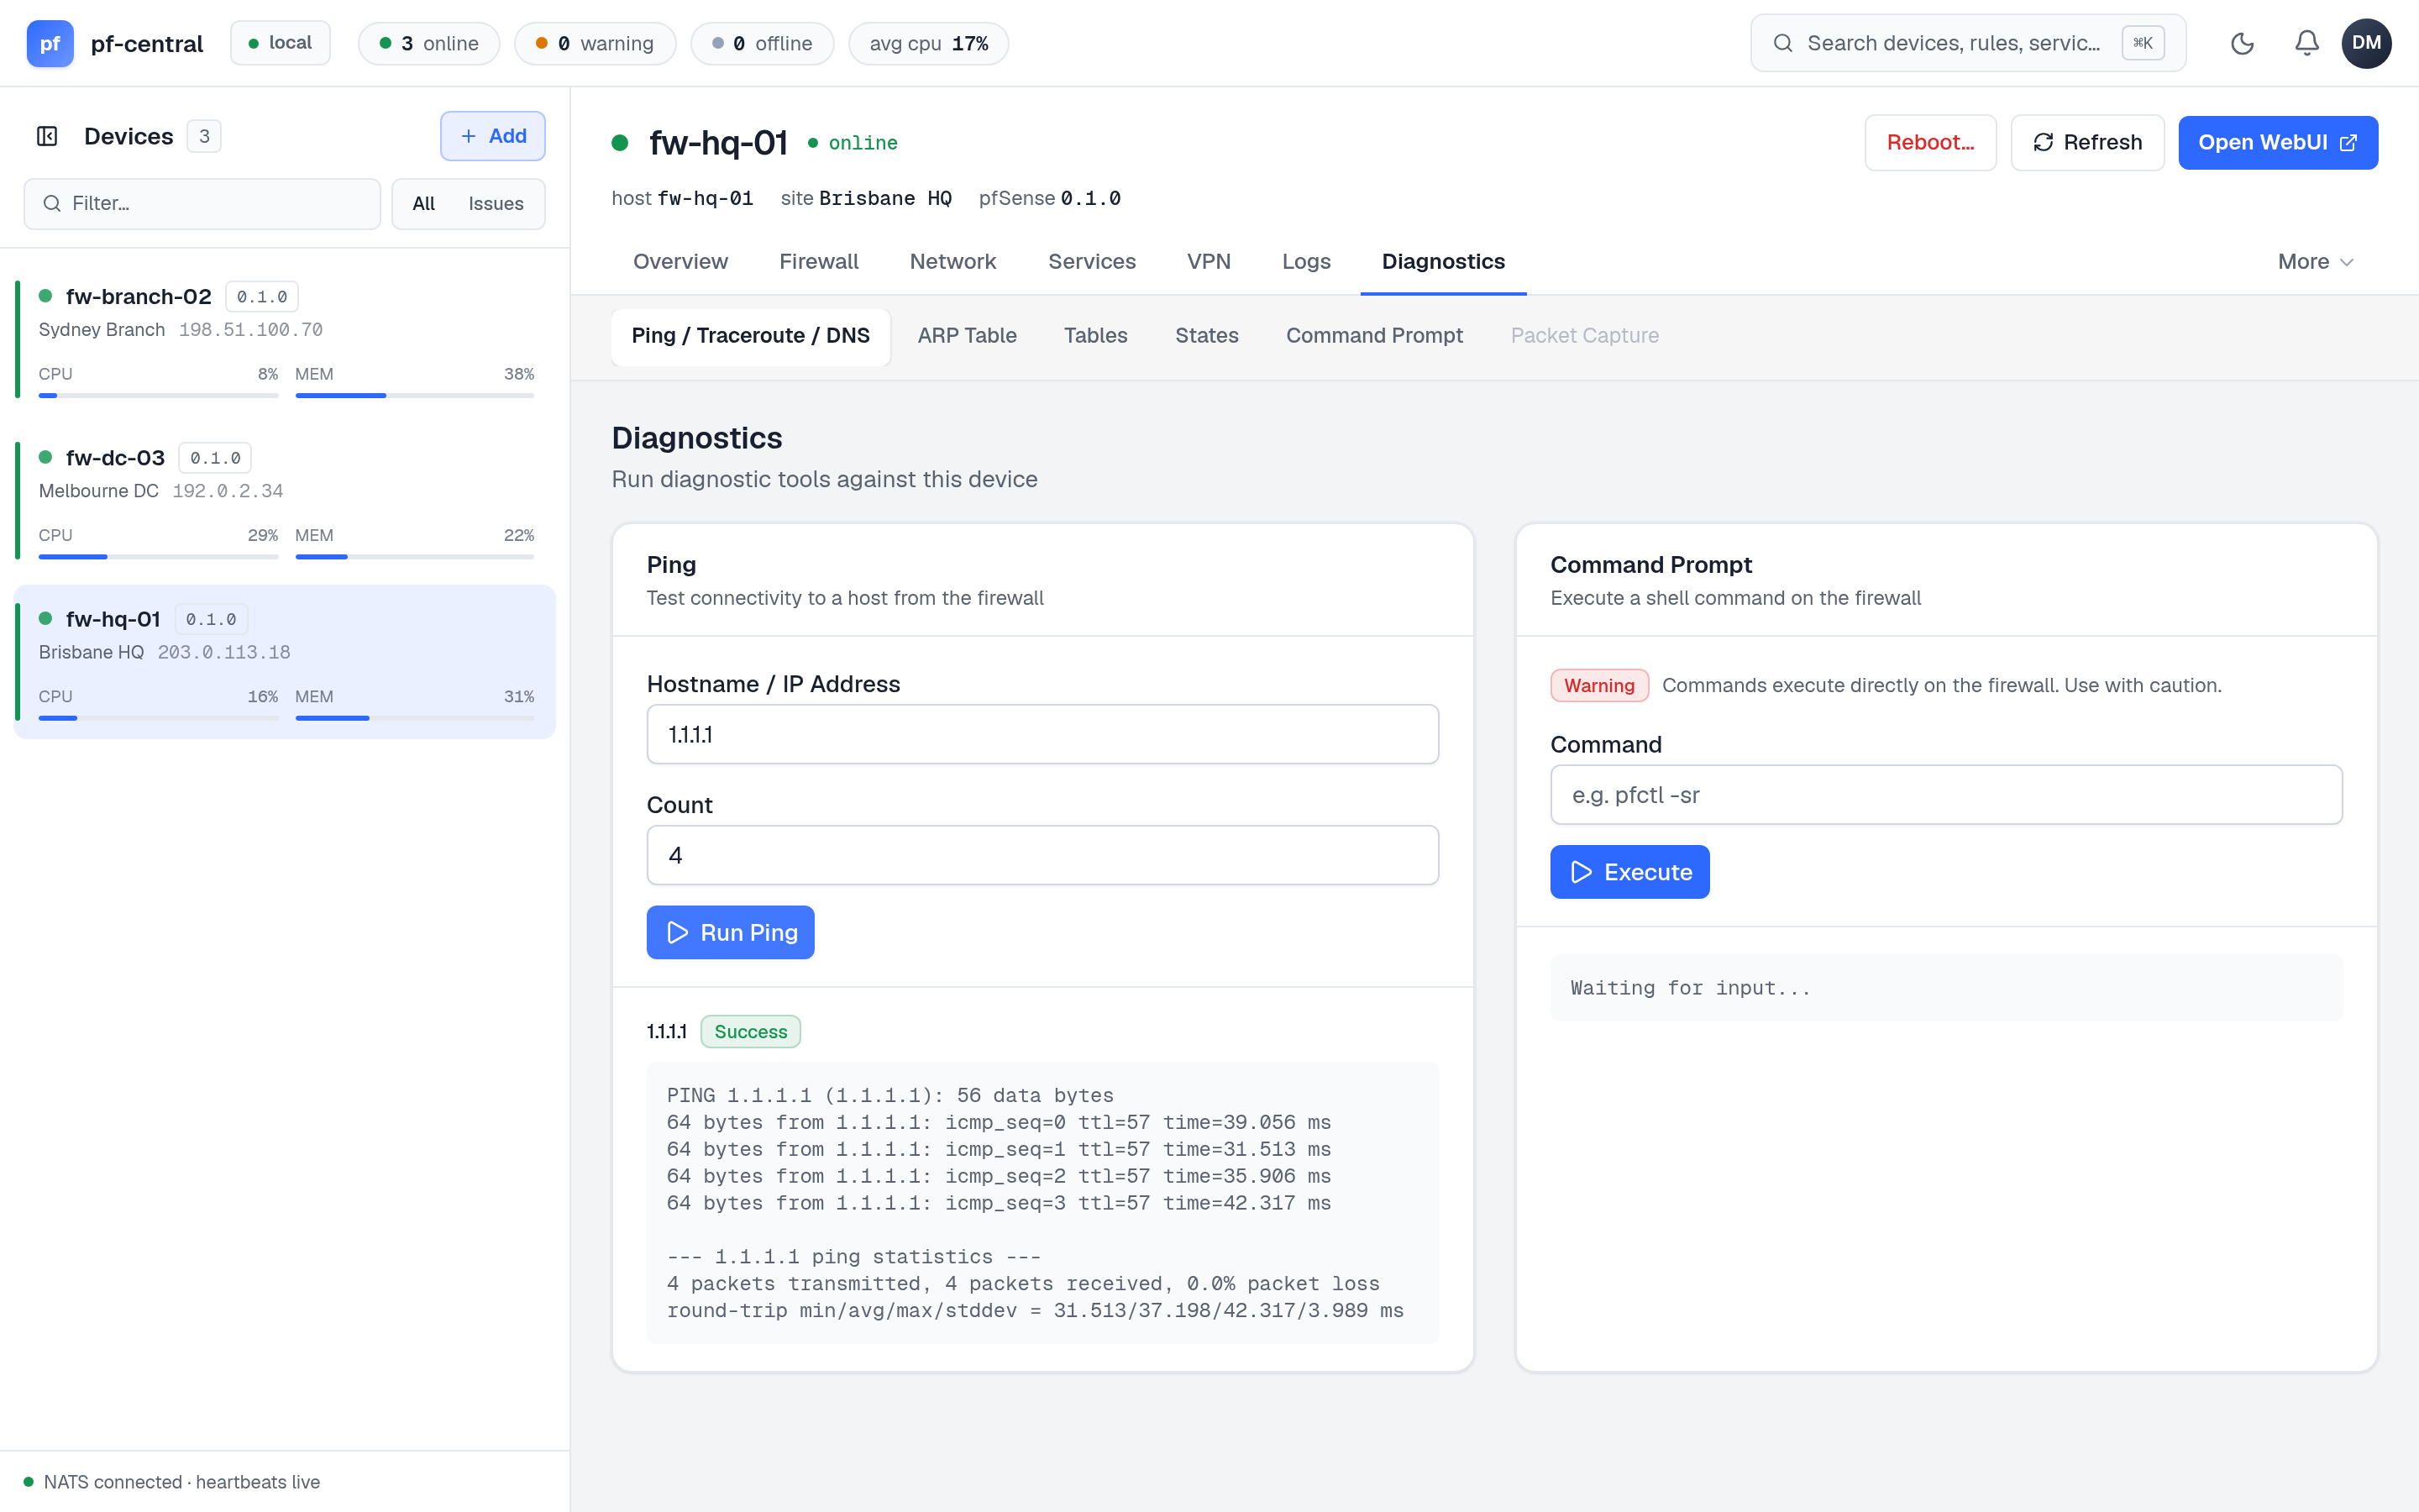Click the Filter magnifier icon

pyautogui.click(x=52, y=204)
